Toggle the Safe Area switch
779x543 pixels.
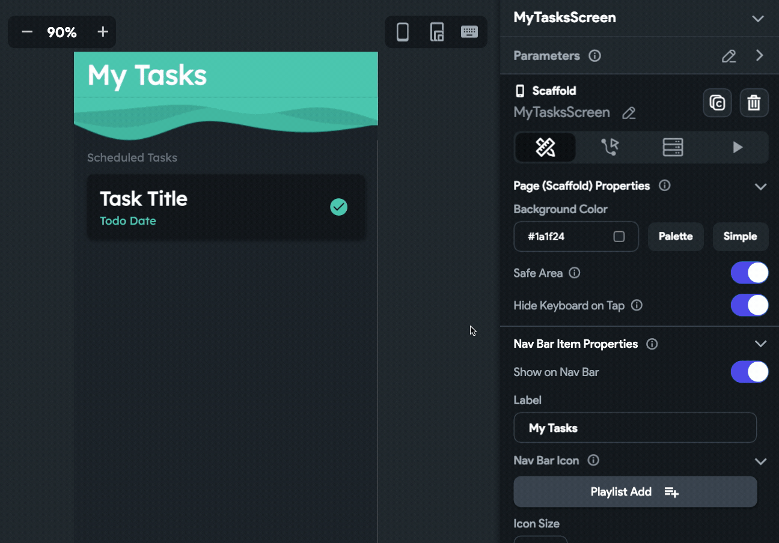pos(750,273)
